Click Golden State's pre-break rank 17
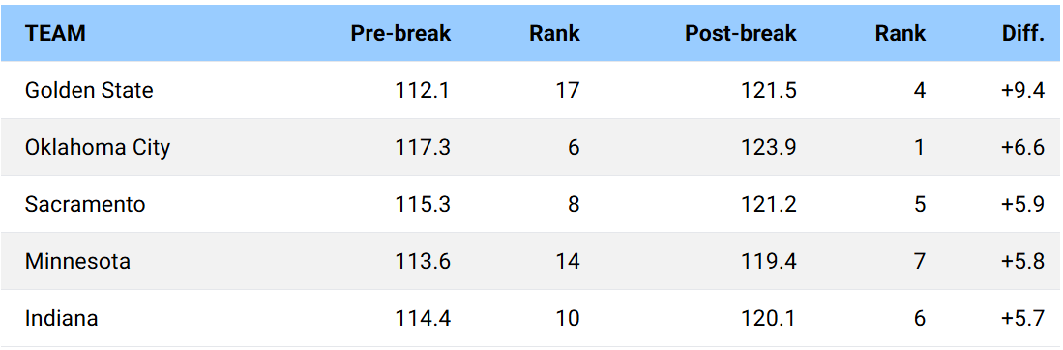This screenshot has height=350, width=1063. point(568,90)
